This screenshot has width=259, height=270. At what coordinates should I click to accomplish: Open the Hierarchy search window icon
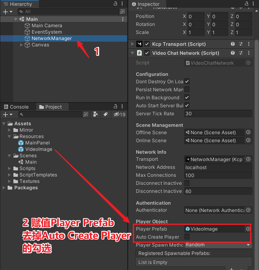122,12
